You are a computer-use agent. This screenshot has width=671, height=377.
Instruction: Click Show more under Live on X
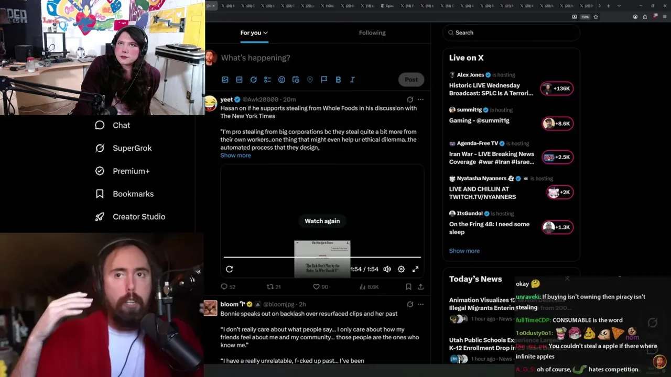coord(464,251)
